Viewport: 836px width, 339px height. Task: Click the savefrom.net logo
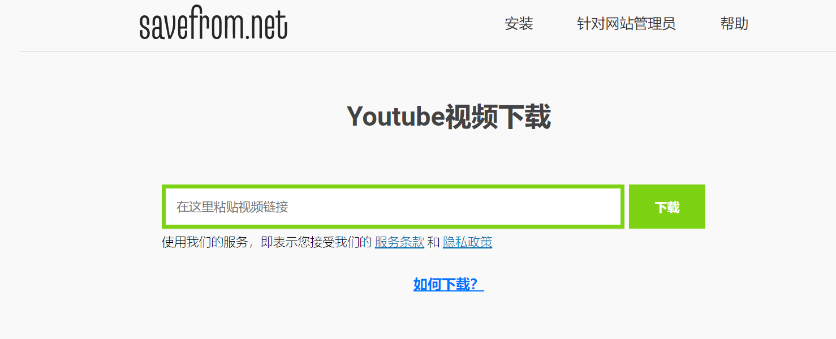[x=213, y=25]
